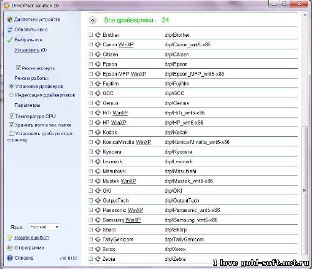Click the Выбрать все link
Viewport: 312px width, 269px height.
click(28, 39)
